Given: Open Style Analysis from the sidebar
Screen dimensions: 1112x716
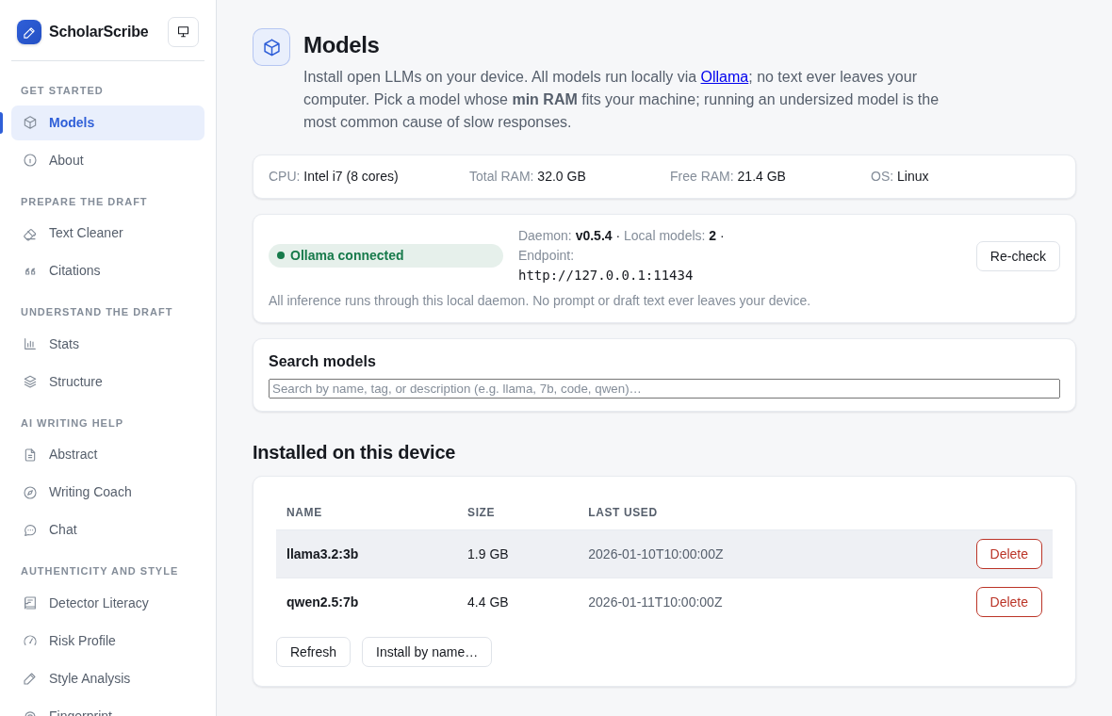Looking at the screenshot, I should point(107,678).
